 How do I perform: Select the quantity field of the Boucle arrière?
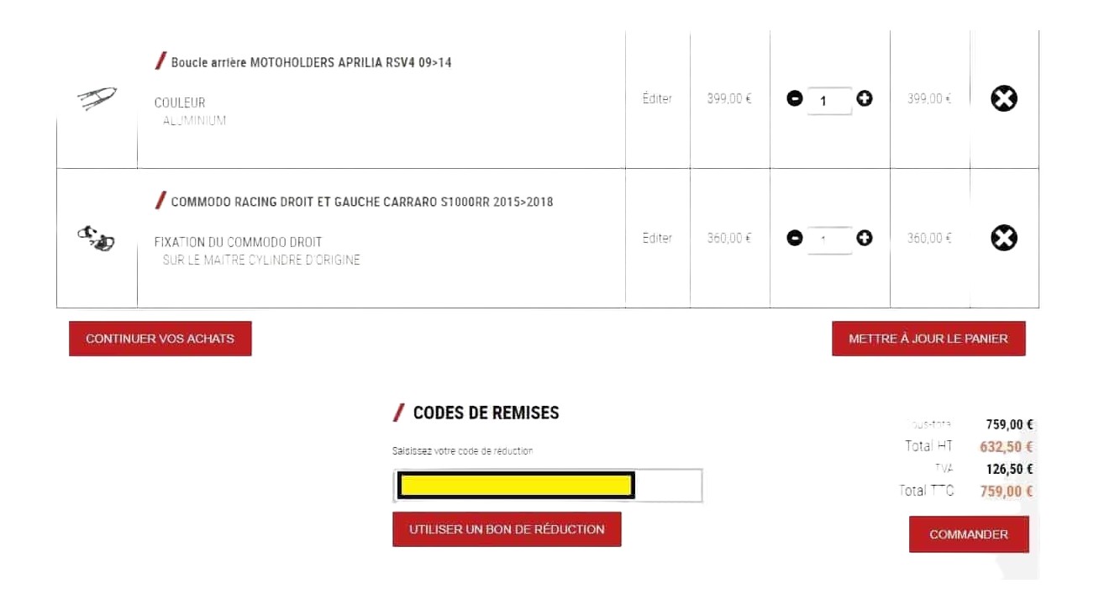828,100
